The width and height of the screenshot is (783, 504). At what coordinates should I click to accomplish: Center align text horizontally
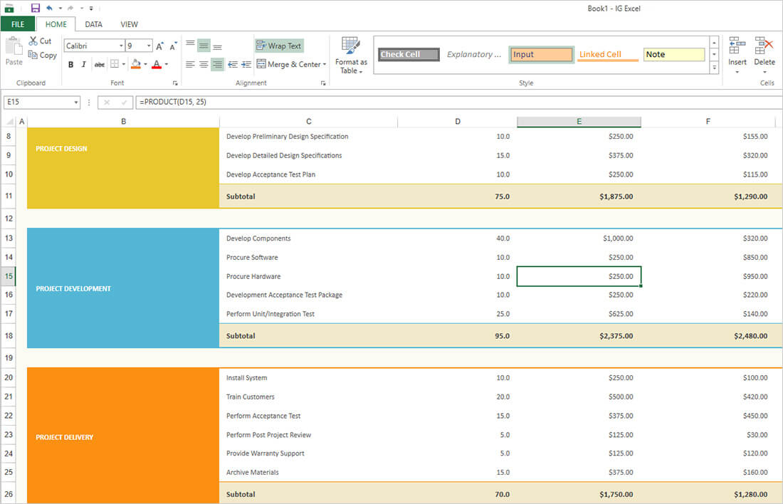point(204,65)
